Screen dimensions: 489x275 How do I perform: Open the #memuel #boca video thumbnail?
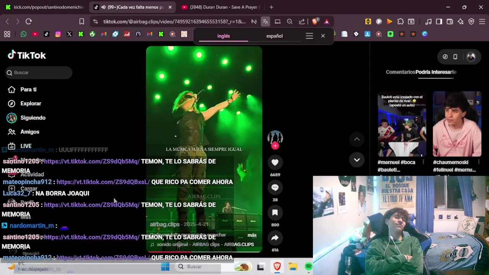[x=402, y=124]
